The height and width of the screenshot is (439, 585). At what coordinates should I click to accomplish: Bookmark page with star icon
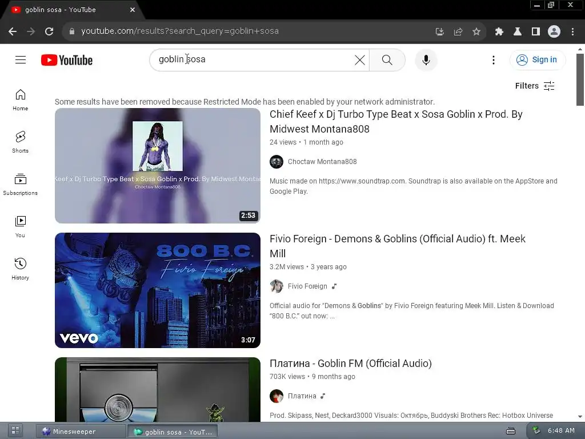click(x=476, y=31)
